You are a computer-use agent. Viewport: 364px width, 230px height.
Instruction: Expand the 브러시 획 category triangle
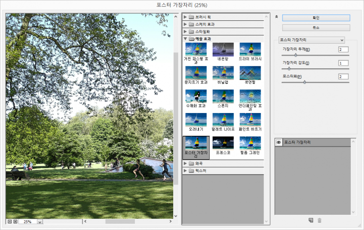coord(185,17)
